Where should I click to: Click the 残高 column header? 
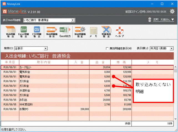pos(121,62)
